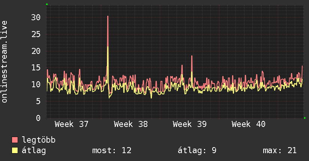Click the y-axis value 25
Image resolution: width=309 pixels, height=161 pixels.
coord(36,34)
